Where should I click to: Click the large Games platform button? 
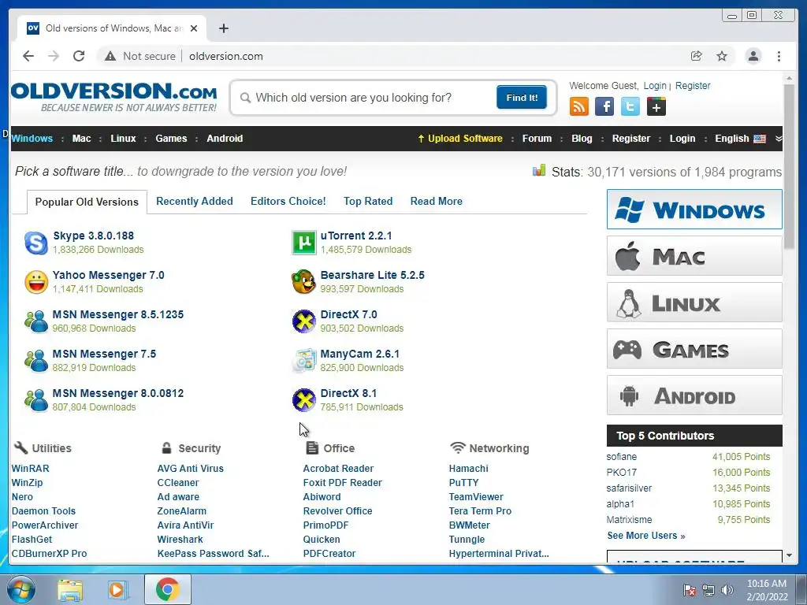click(x=694, y=349)
